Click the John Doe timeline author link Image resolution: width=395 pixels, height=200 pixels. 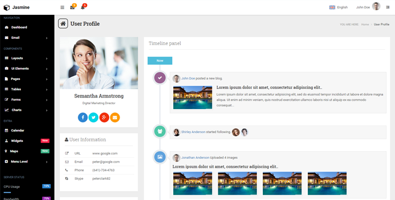click(188, 78)
